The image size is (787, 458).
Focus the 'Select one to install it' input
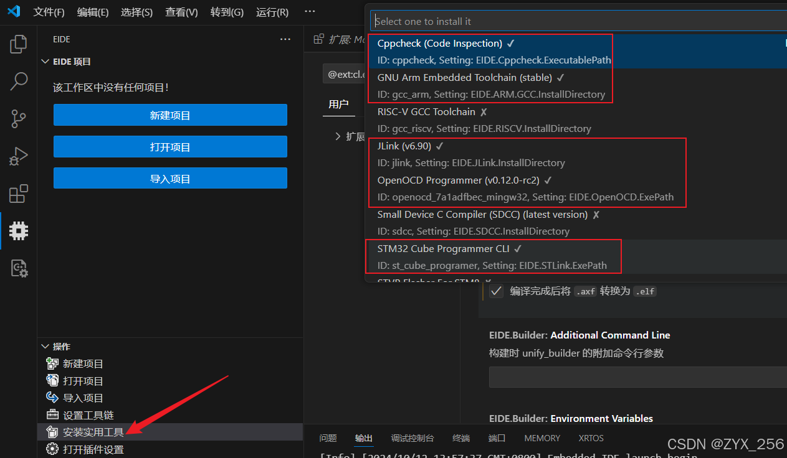tap(578, 21)
